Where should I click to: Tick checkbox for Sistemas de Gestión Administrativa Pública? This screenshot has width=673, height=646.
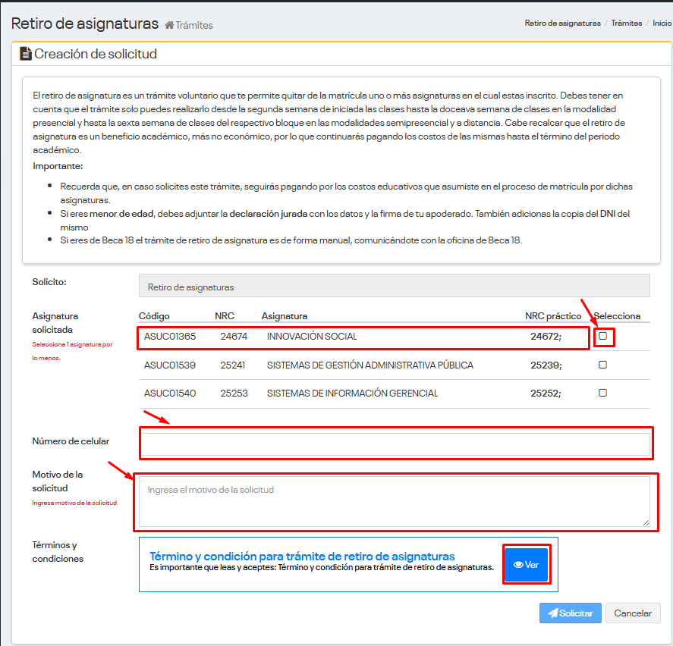click(x=603, y=365)
